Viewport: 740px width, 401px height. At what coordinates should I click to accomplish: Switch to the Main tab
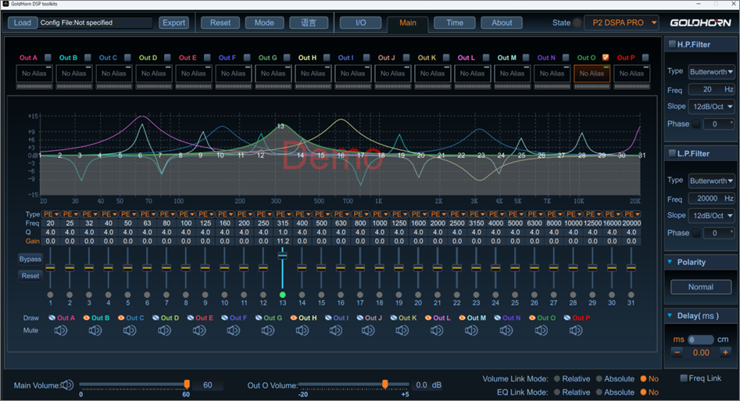pos(408,23)
